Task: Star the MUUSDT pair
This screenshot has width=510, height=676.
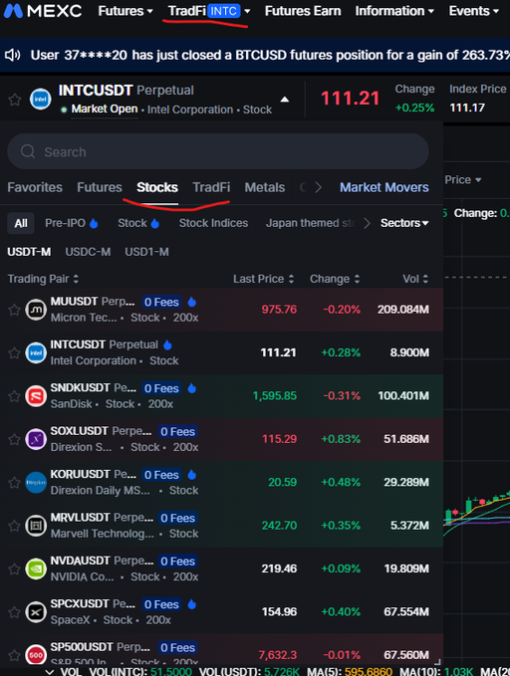Action: tap(14, 310)
